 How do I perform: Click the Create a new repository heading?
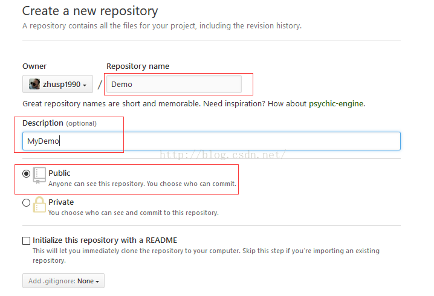coord(90,11)
